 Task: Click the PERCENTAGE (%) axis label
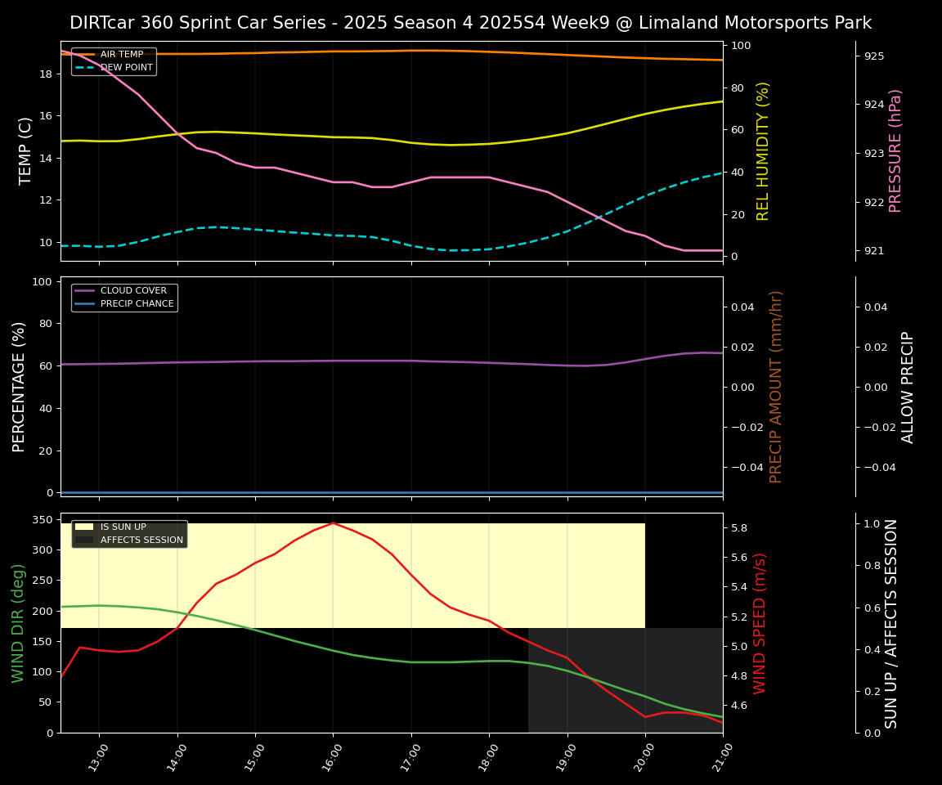click(20, 386)
